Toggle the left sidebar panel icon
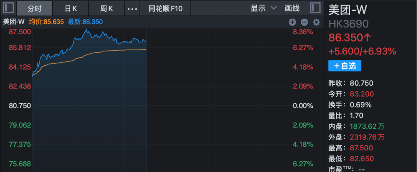This screenshot has width=417, height=172. pyautogui.click(x=8, y=8)
